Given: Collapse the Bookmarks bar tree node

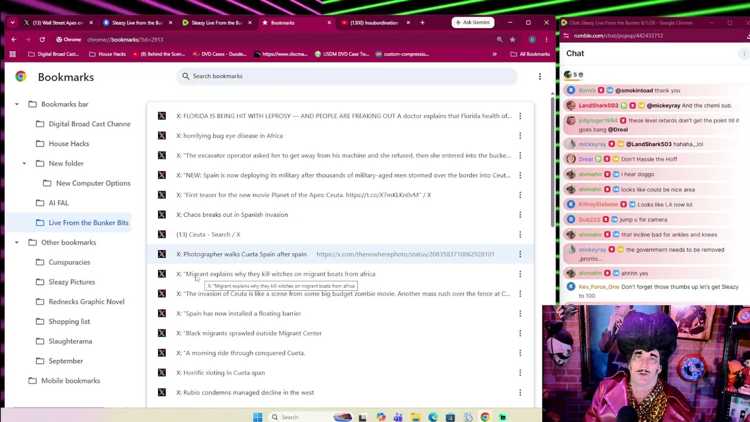Looking at the screenshot, I should pyautogui.click(x=16, y=104).
